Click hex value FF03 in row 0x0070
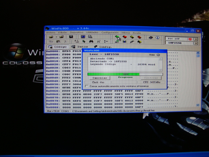Viewport: 209px width, 157px height. (66, 97)
